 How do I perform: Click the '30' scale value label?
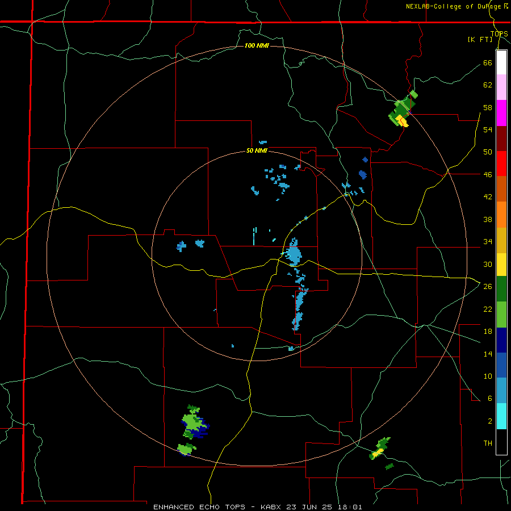click(x=488, y=264)
